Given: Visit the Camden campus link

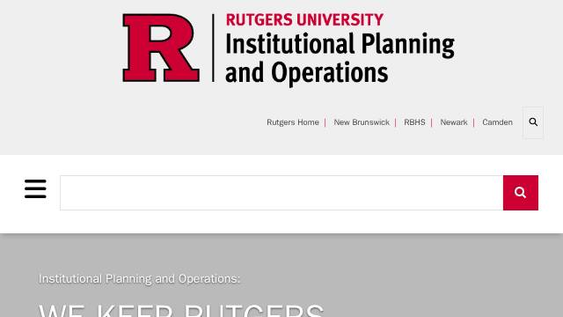Looking at the screenshot, I should tap(497, 122).
